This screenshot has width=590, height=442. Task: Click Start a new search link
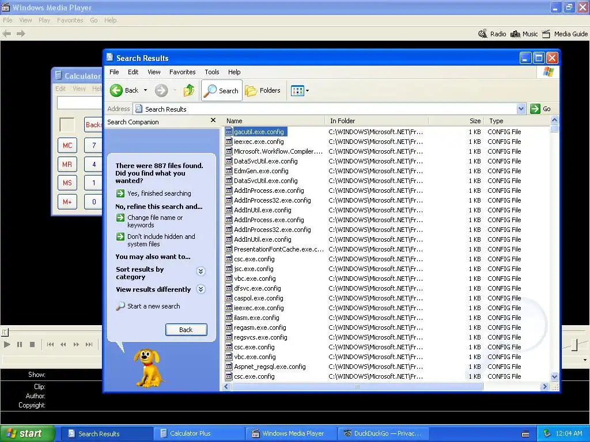click(x=153, y=306)
